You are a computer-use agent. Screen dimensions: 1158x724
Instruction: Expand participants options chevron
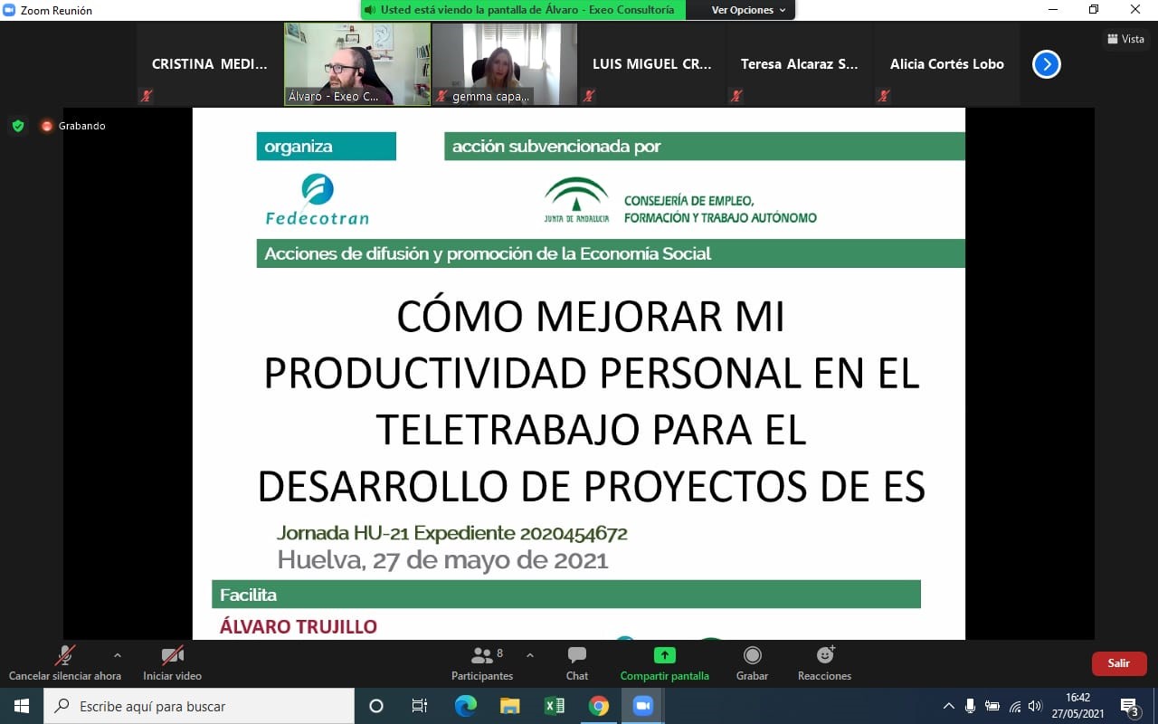[529, 655]
